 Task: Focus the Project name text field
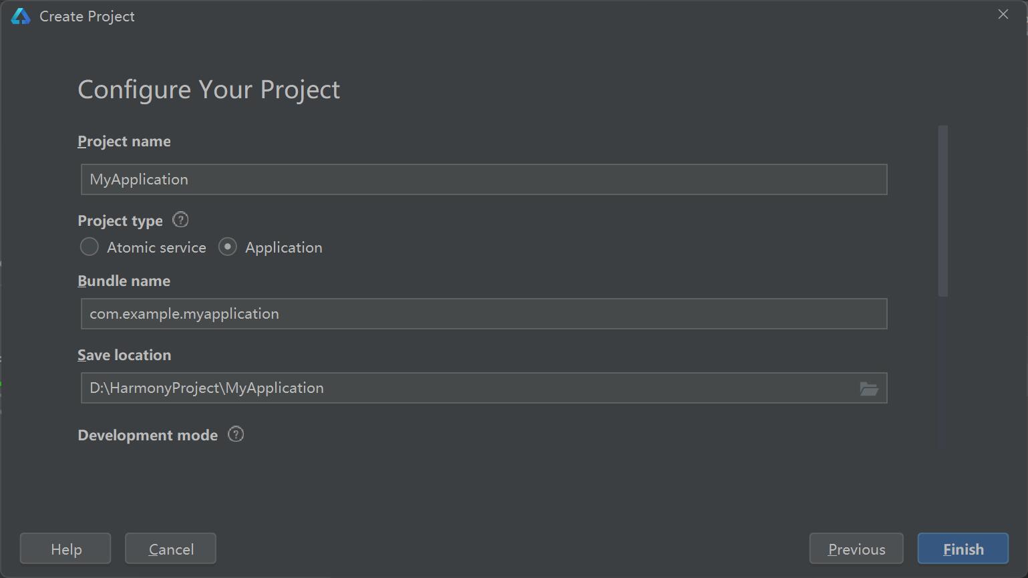pyautogui.click(x=484, y=180)
